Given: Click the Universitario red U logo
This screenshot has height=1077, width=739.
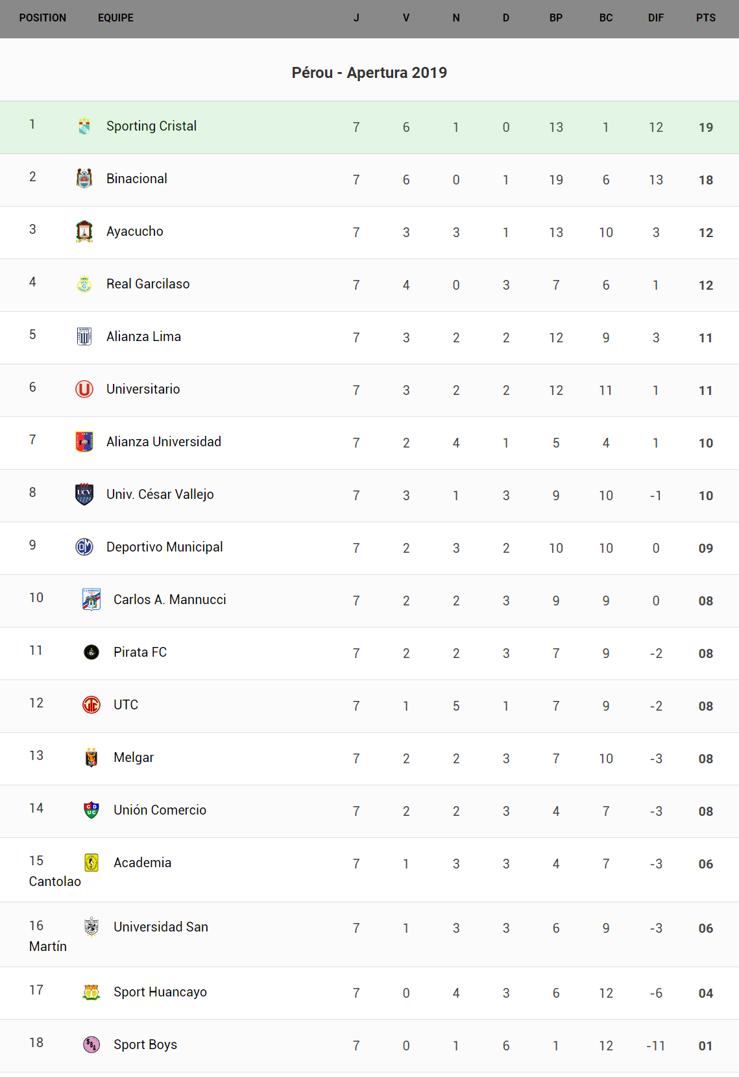Looking at the screenshot, I should pos(84,389).
